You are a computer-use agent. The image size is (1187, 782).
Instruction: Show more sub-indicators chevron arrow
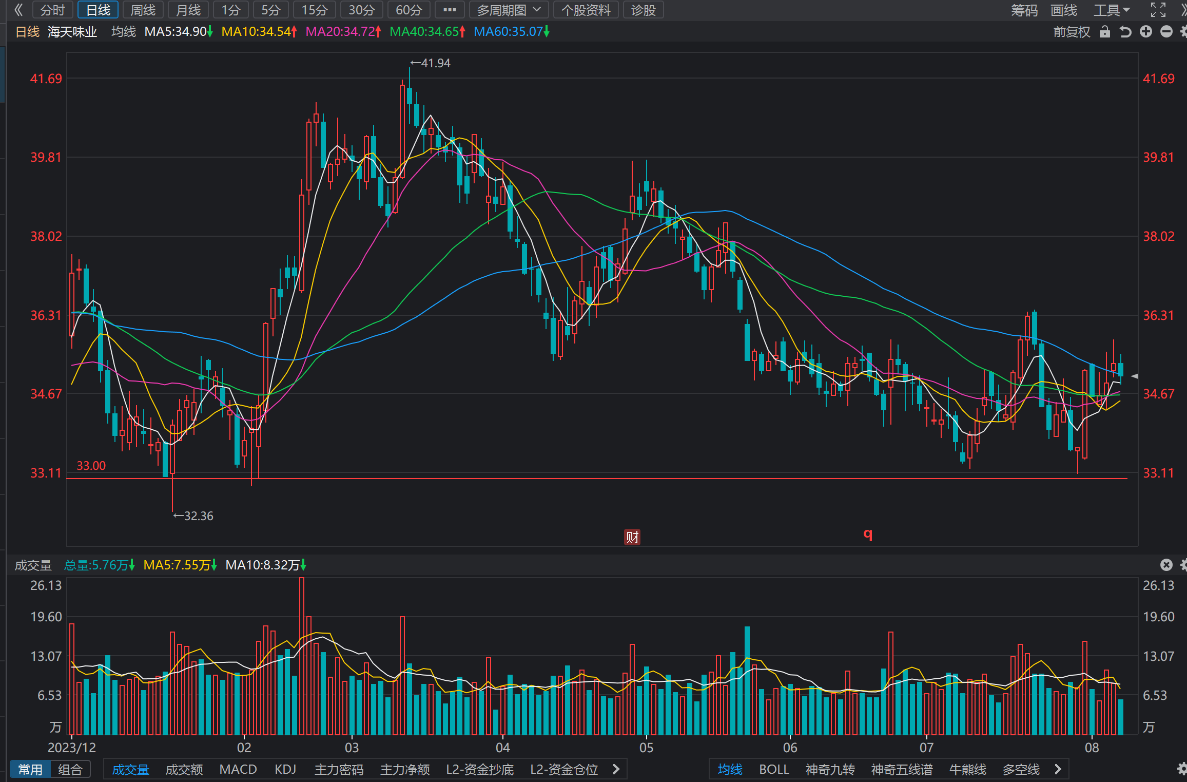click(616, 769)
